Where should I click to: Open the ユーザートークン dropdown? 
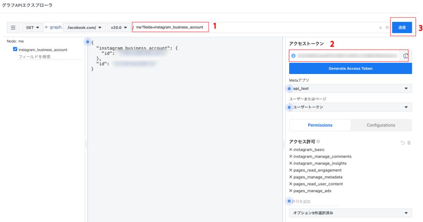click(350, 107)
